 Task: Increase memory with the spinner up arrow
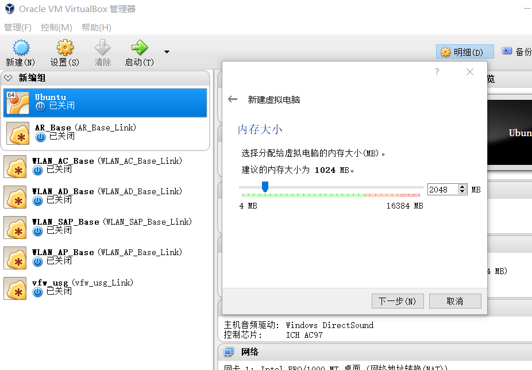[x=462, y=187]
